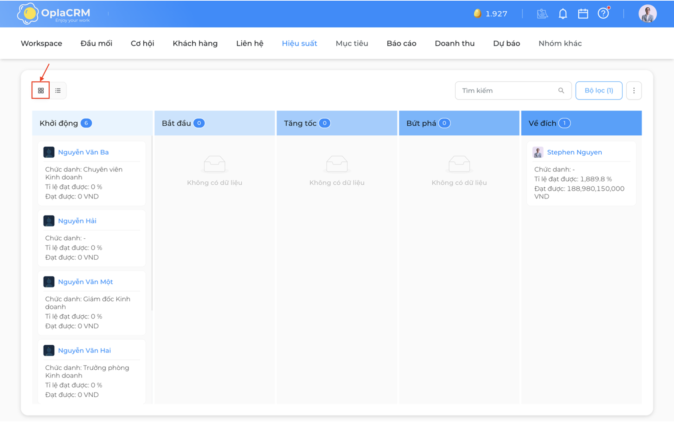Click empty inbox icon in Bứt phá column
674x422 pixels.
[x=459, y=164]
